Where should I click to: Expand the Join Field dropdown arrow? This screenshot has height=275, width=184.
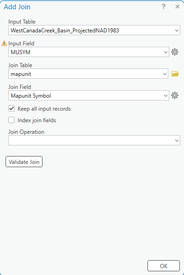point(166,95)
